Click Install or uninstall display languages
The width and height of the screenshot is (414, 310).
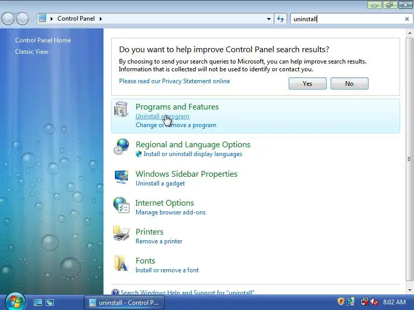[x=193, y=154]
